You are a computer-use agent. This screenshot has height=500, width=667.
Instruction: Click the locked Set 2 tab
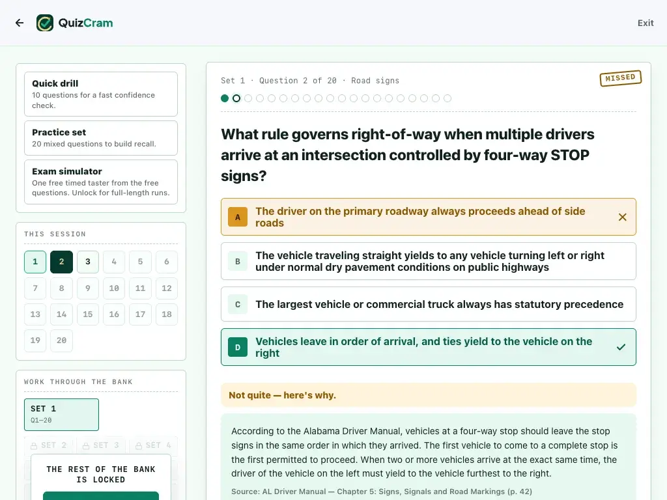[49, 445]
